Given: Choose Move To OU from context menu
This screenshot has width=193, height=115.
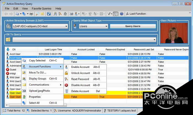Looking at the screenshot, I should (x=42, y=73).
